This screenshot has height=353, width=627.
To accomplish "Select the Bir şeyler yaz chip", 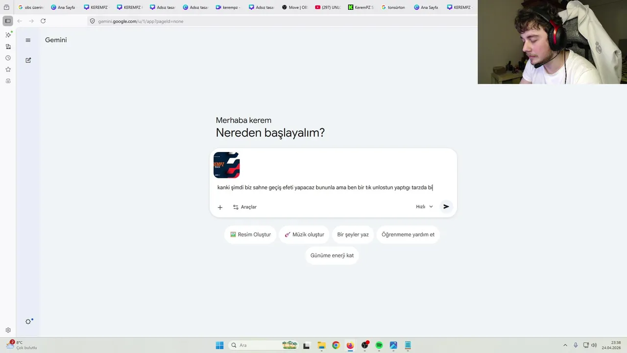I will (353, 234).
